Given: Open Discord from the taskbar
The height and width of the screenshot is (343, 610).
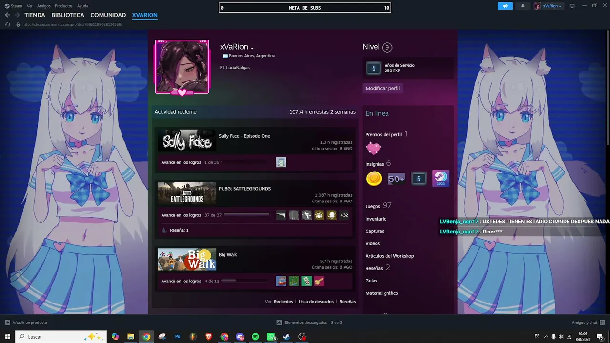Looking at the screenshot, I should (x=240, y=337).
